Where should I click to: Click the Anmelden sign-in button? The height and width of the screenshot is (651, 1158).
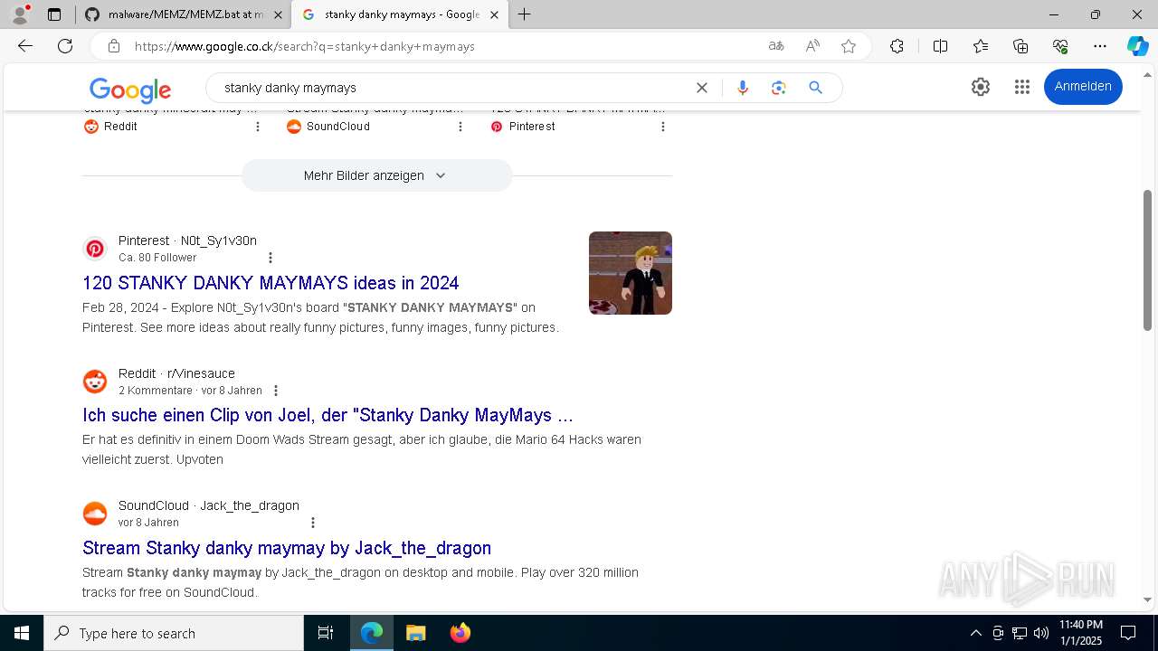coord(1083,87)
